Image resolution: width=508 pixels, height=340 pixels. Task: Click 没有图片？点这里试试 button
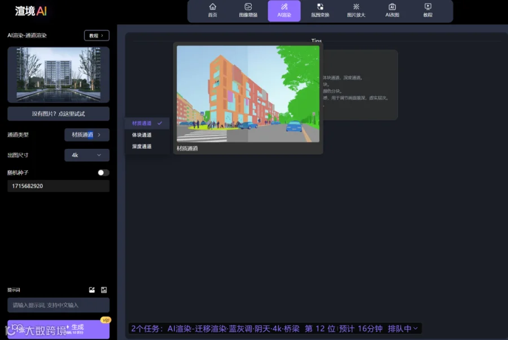click(x=58, y=114)
